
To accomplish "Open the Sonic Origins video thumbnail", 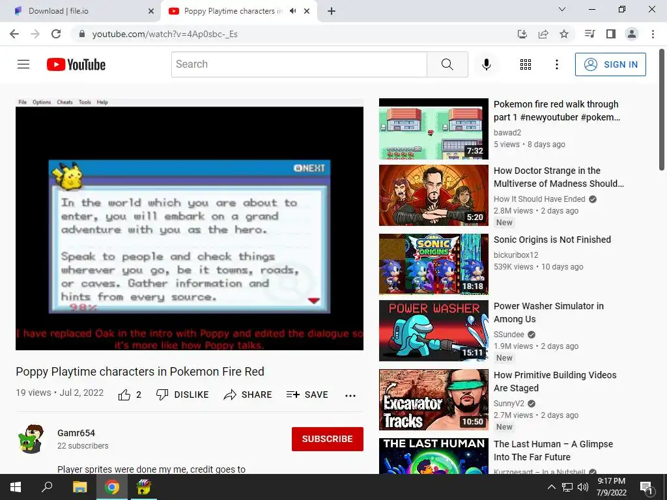I will [433, 264].
